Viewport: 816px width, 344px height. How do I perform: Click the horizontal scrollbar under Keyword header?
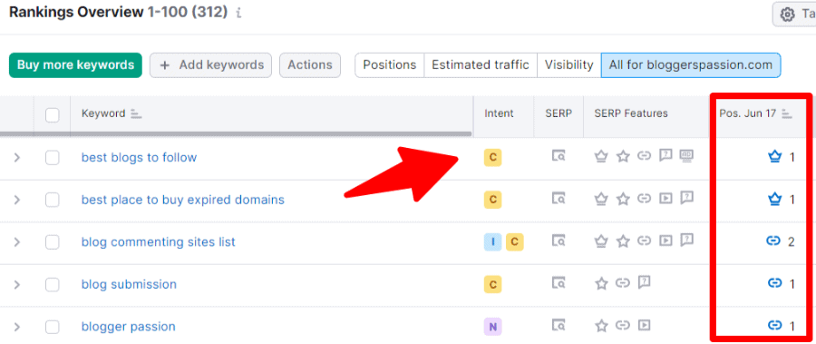coord(236,134)
